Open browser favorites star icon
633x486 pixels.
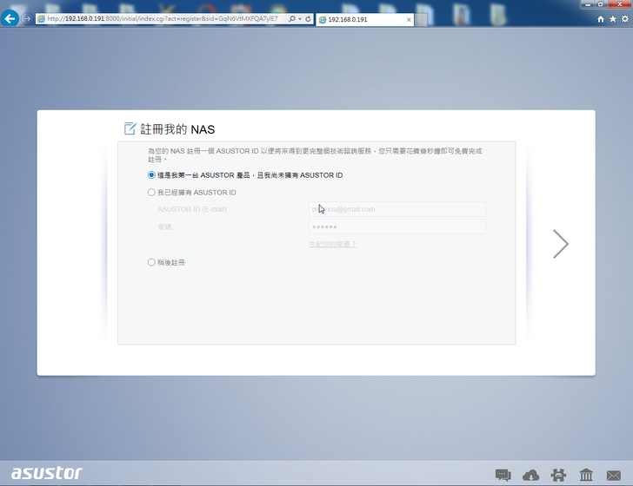[613, 19]
